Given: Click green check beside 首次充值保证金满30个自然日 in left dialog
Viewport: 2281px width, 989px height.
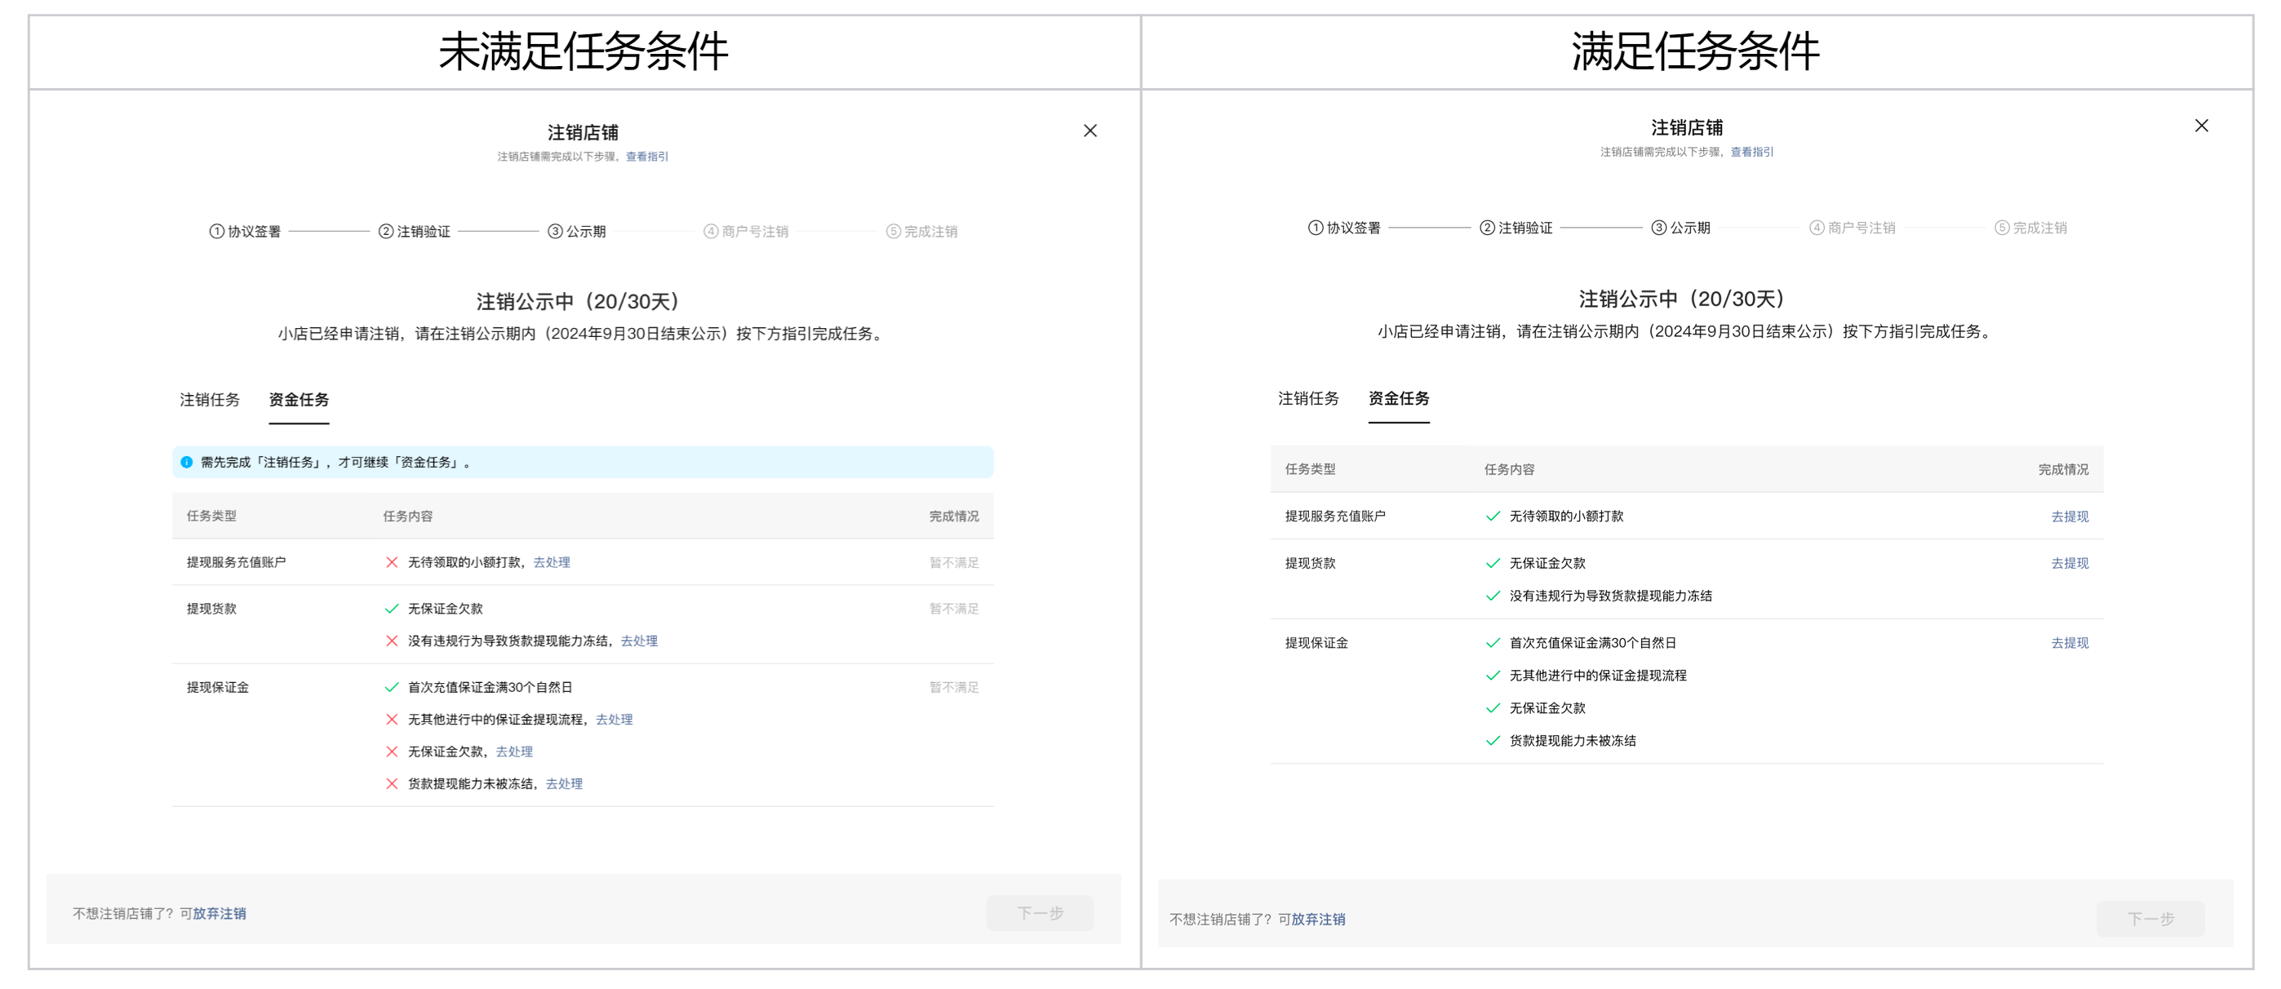Looking at the screenshot, I should (x=392, y=688).
